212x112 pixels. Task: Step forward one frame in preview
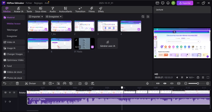187,78
